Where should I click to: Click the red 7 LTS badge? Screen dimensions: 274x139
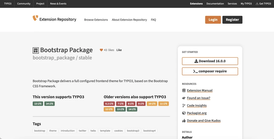121,103
